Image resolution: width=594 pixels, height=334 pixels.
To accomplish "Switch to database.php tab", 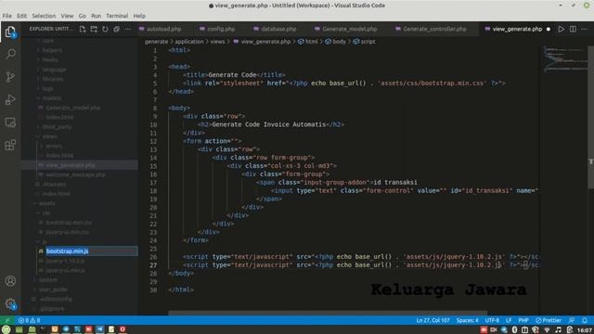I will click(x=278, y=29).
